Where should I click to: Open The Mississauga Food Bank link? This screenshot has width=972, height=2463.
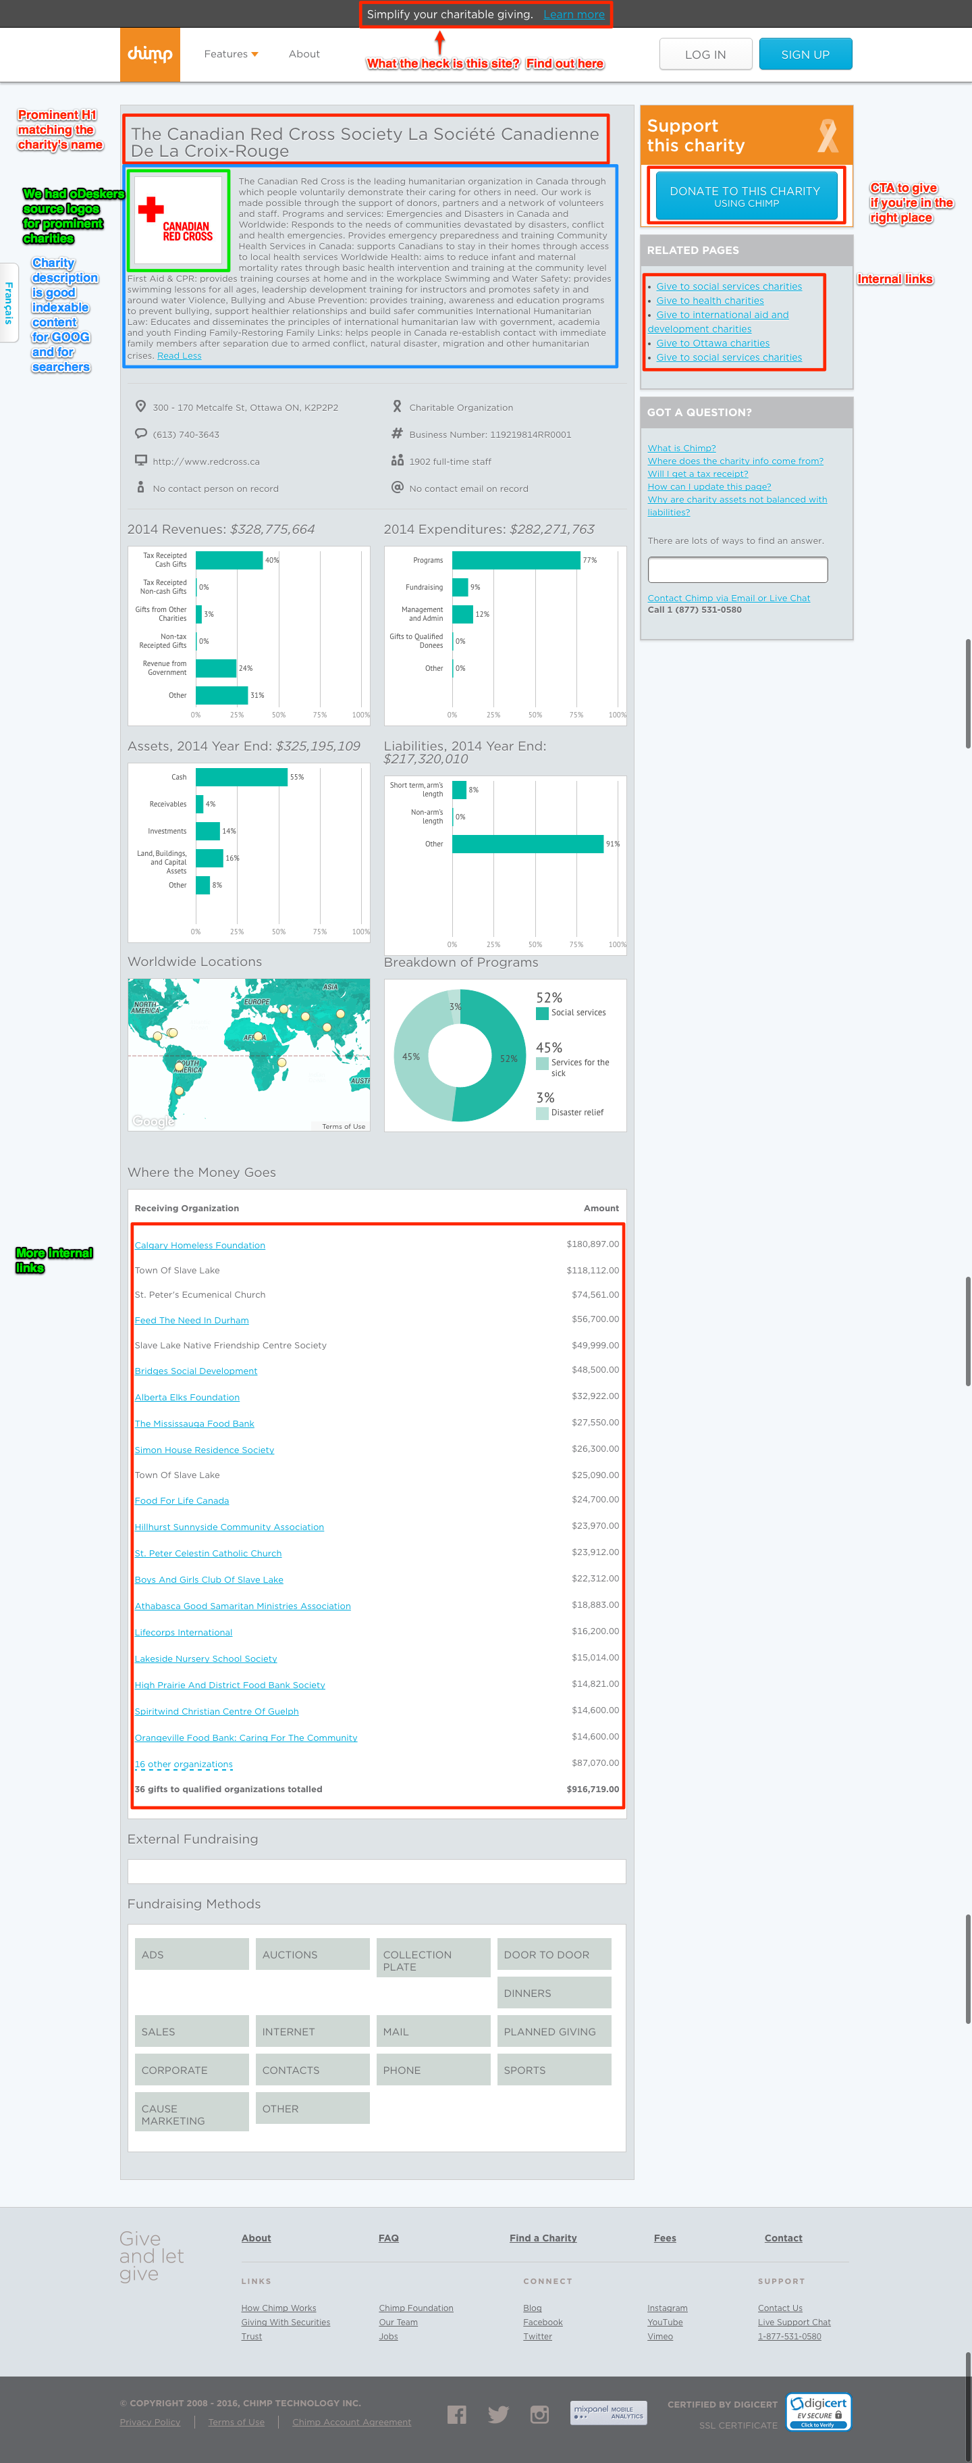tap(194, 1423)
